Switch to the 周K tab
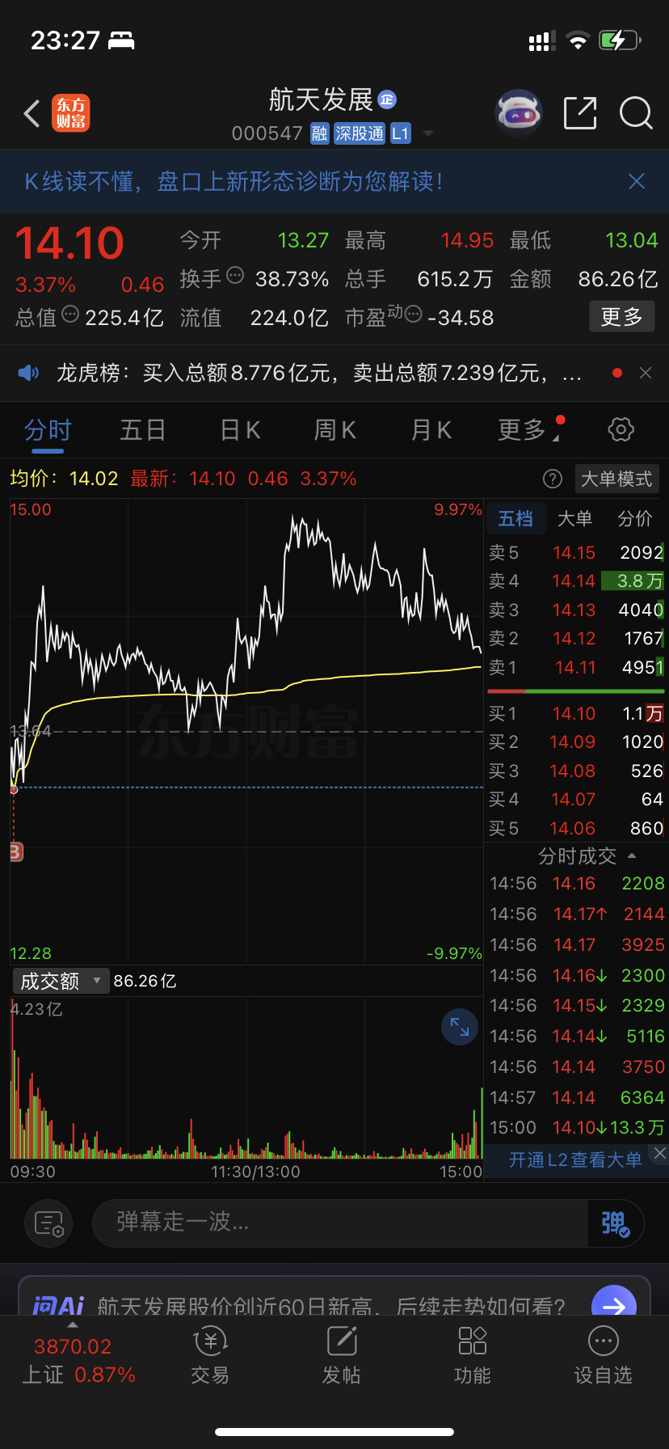Screen dimensions: 669x1449 335,430
